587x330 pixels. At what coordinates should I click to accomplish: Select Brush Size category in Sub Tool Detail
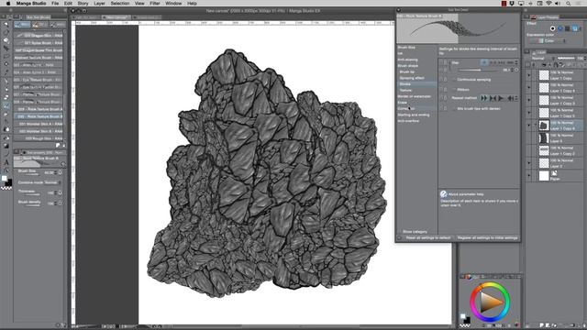(x=406, y=48)
